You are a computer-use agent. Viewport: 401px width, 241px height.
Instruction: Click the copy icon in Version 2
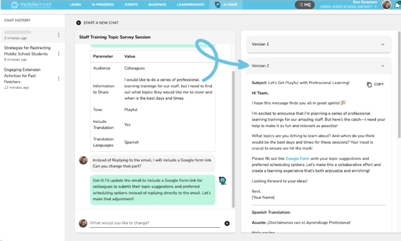(x=369, y=85)
